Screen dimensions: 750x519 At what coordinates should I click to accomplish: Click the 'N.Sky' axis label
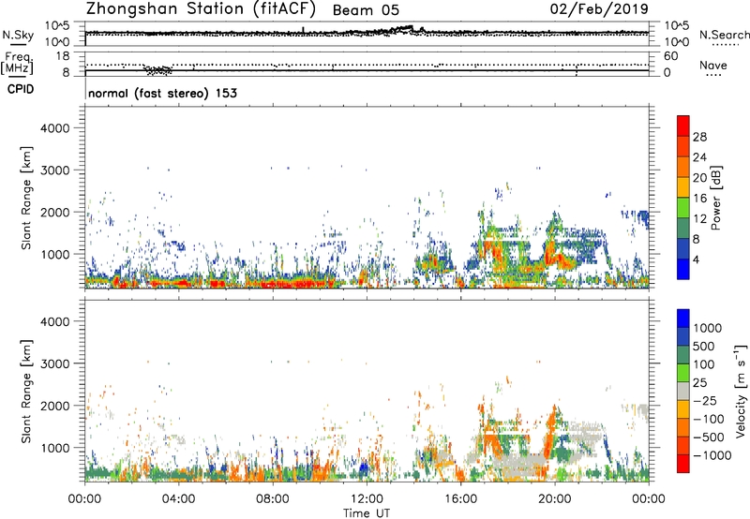click(18, 35)
